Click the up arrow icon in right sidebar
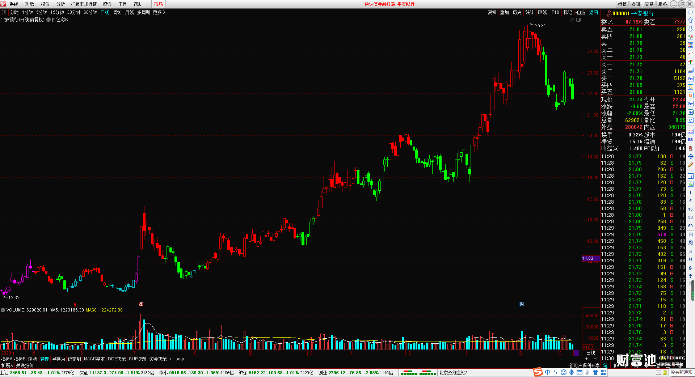This screenshot has height=377, width=695. 691,20
